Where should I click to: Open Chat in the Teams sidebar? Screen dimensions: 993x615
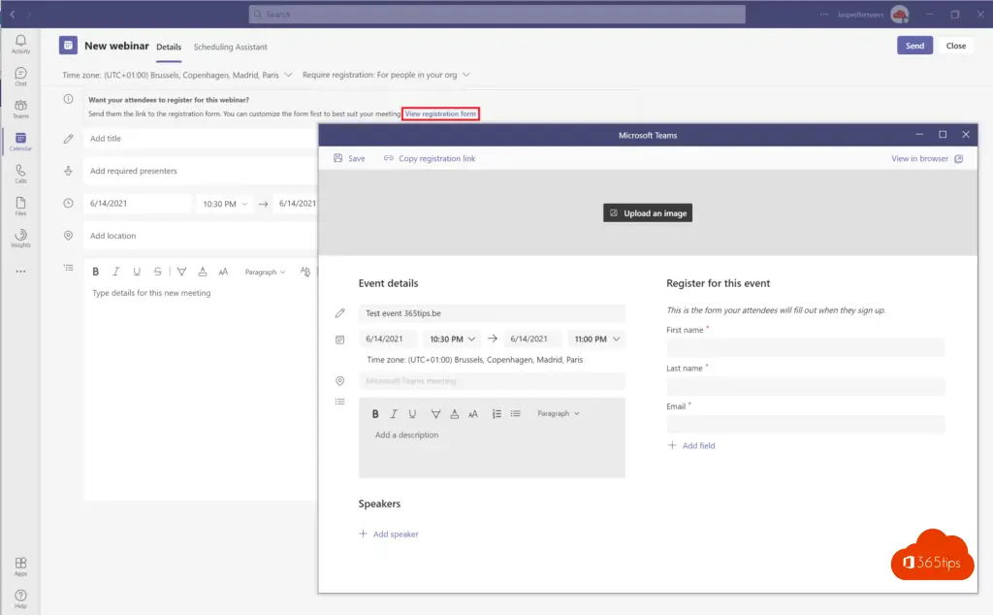pyautogui.click(x=20, y=77)
